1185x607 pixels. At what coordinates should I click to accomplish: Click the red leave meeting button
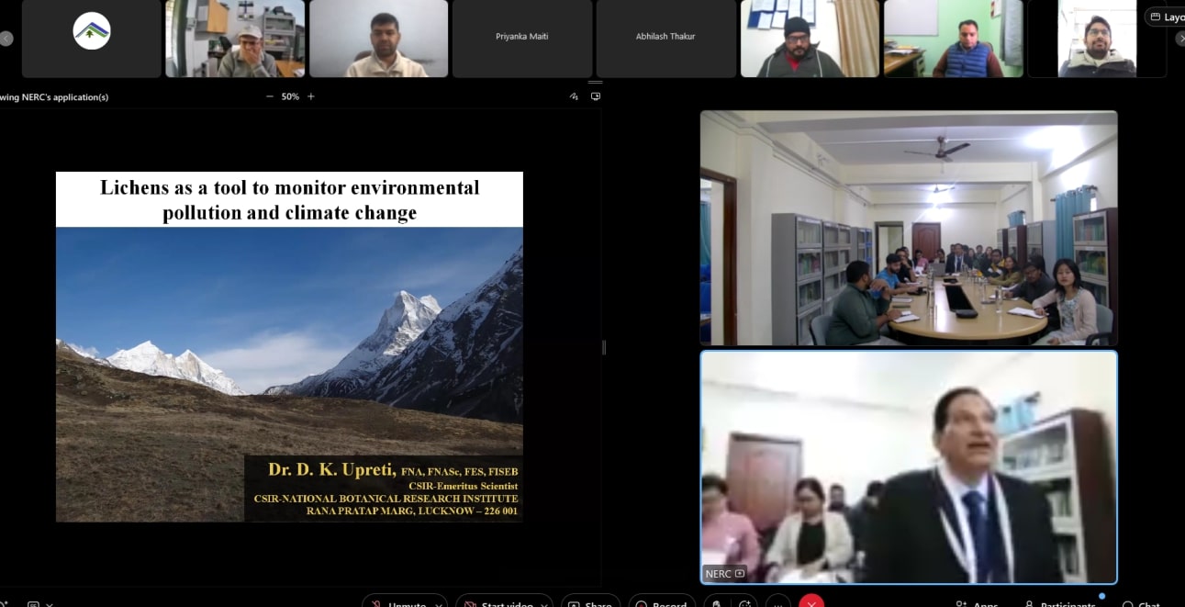(x=810, y=603)
